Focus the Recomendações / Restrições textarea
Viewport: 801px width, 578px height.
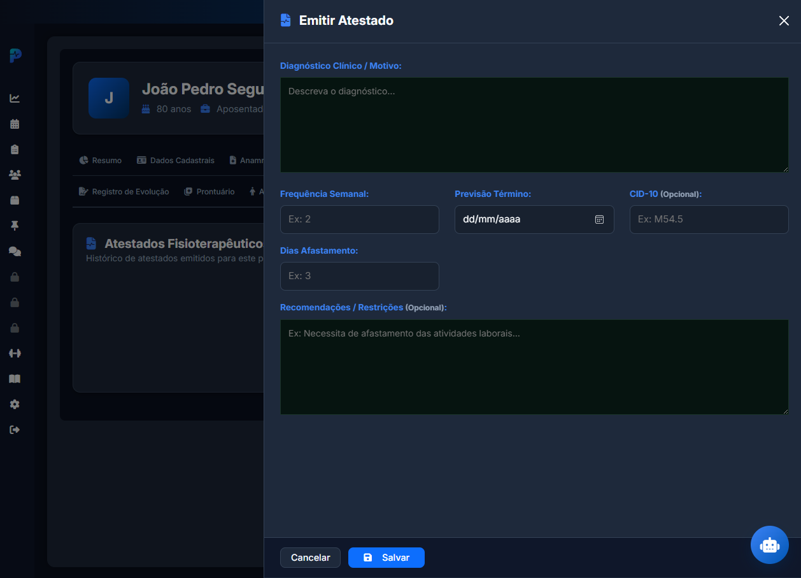click(534, 367)
